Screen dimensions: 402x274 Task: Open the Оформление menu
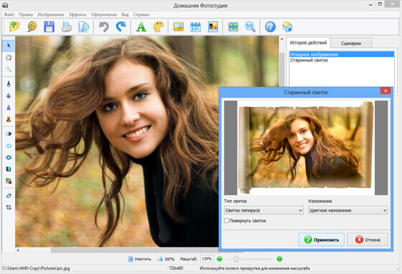click(x=104, y=14)
